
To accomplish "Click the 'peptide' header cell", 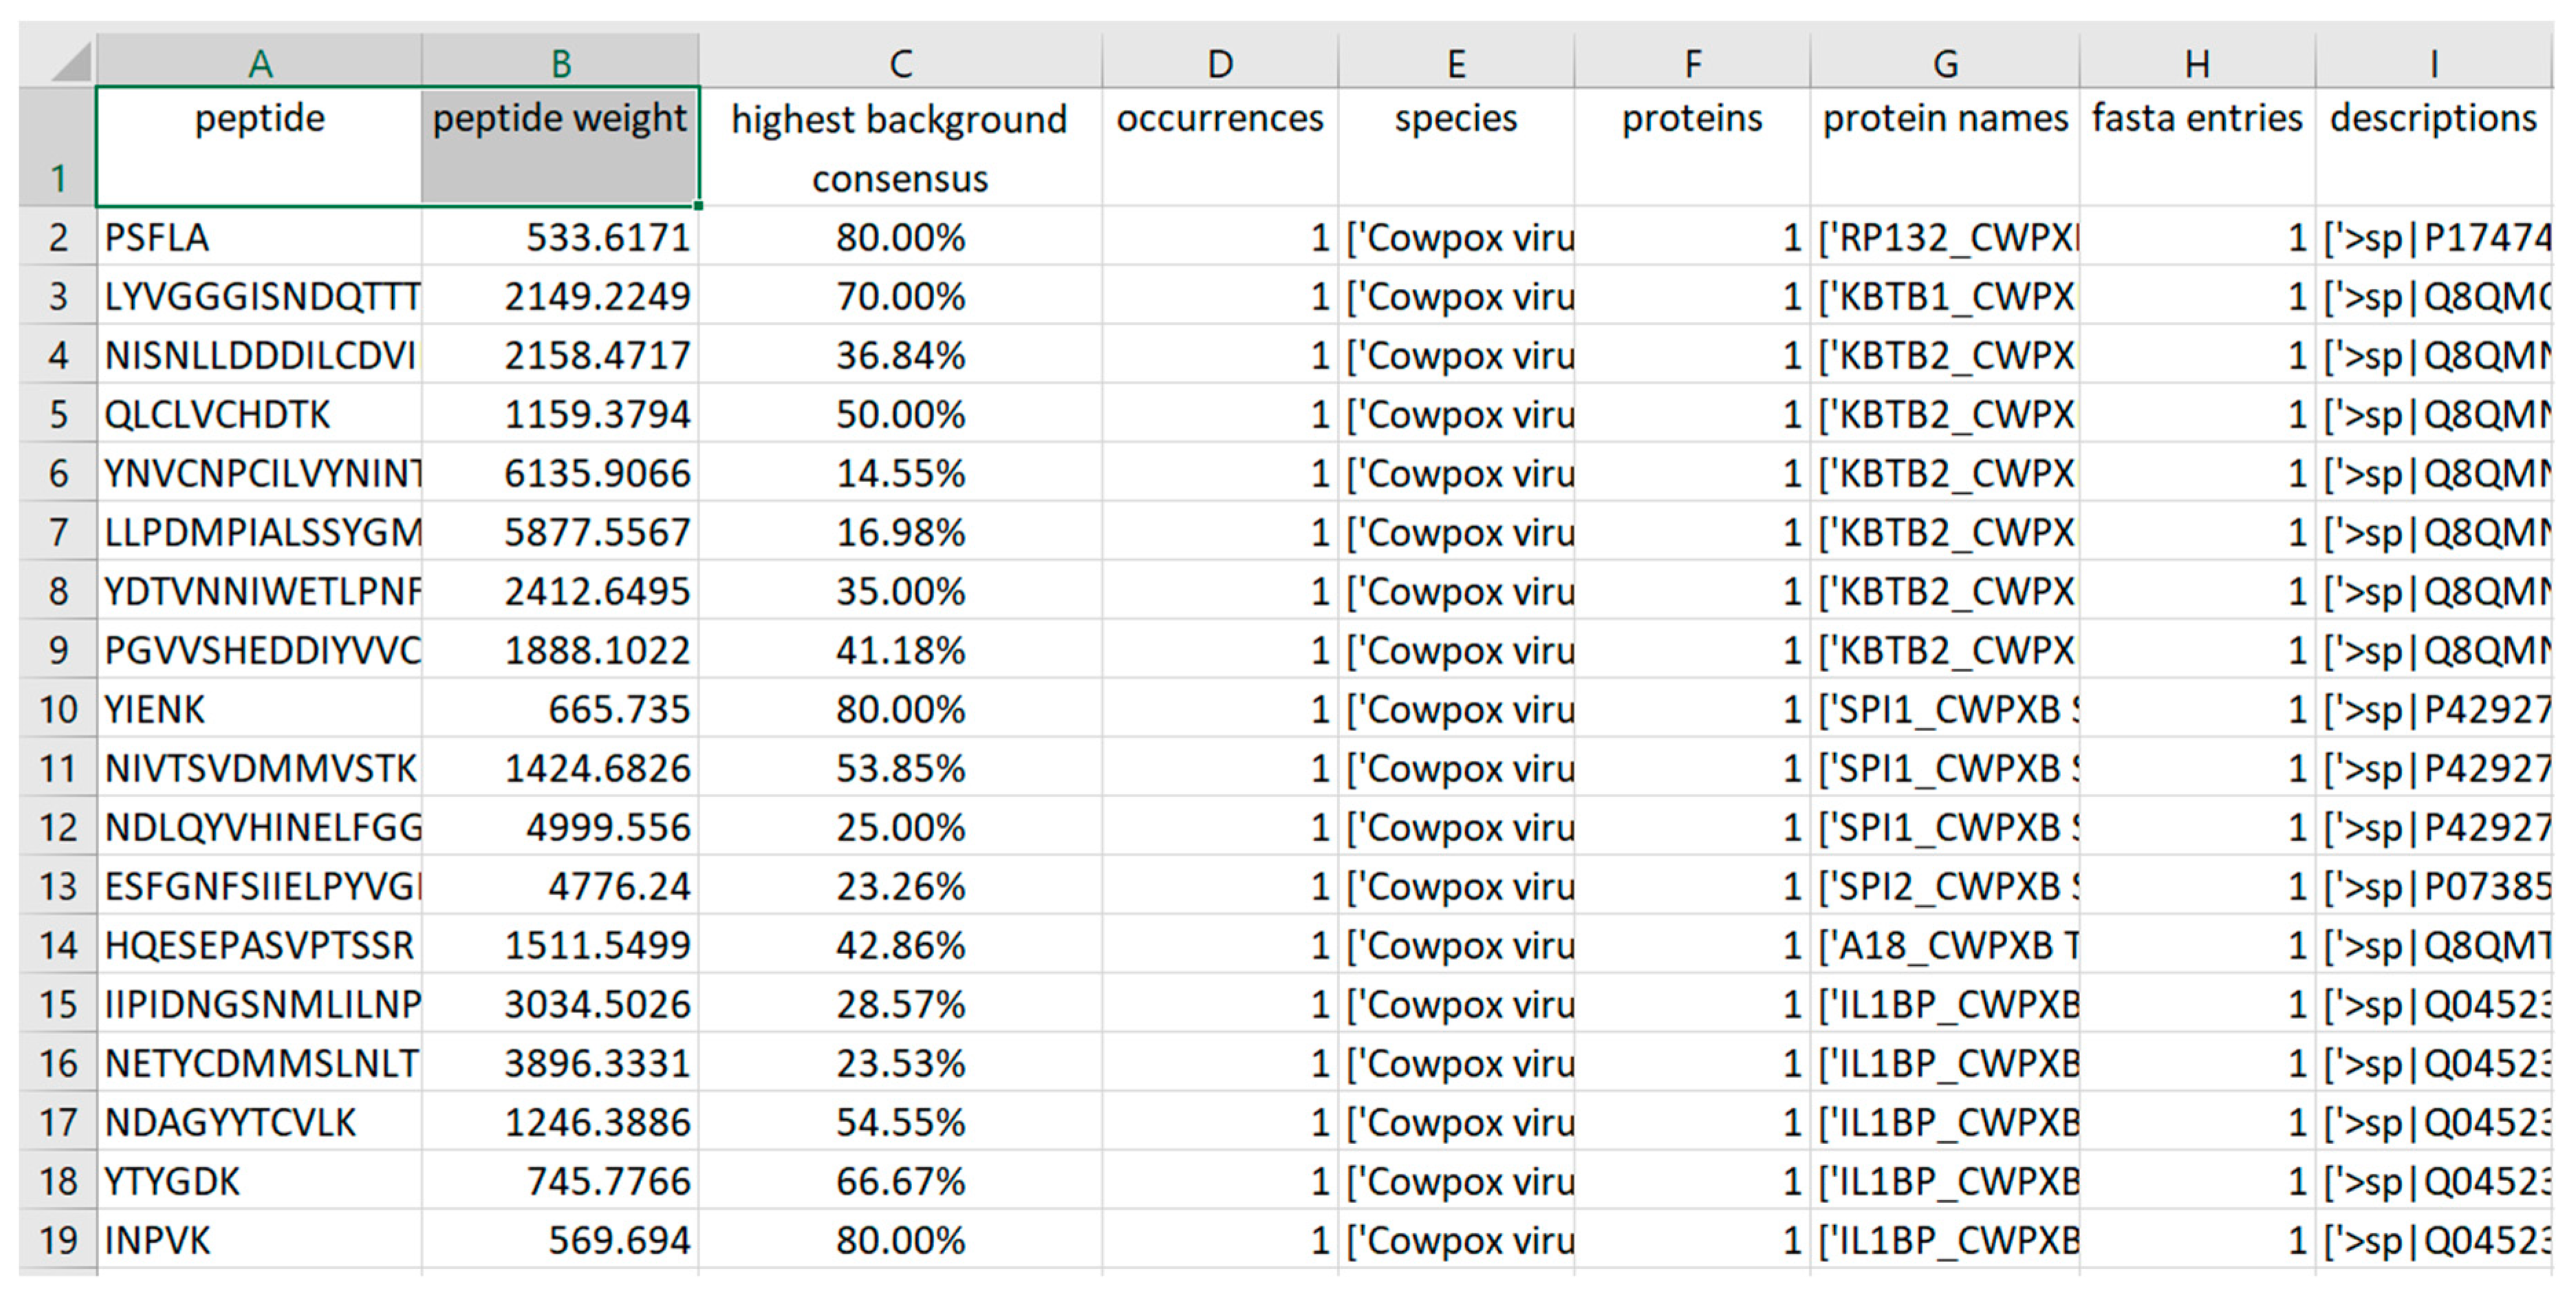I will point(259,147).
